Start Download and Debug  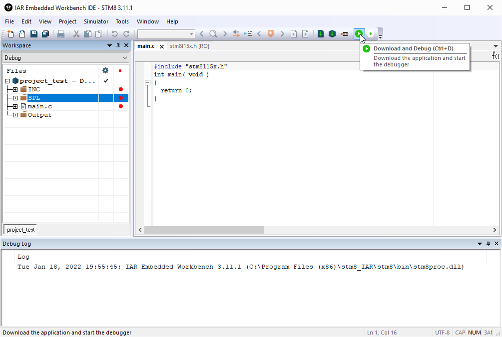(x=359, y=33)
